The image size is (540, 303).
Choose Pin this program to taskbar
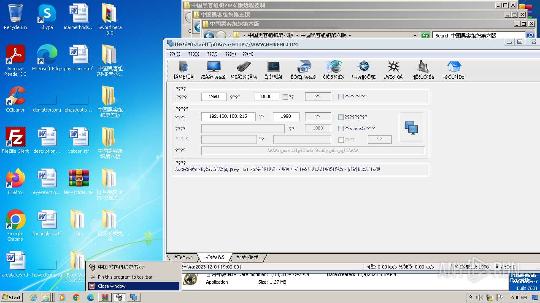point(133,277)
